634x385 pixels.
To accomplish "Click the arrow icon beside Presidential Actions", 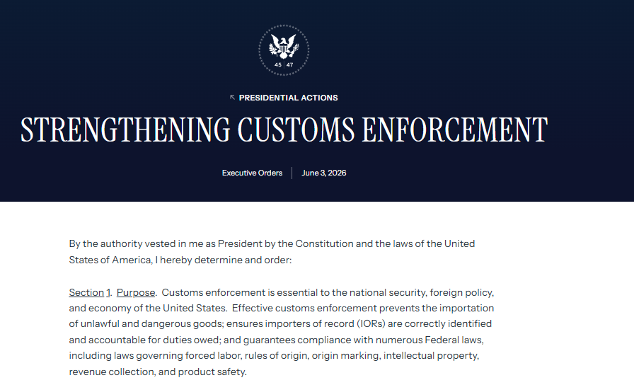I will (233, 98).
